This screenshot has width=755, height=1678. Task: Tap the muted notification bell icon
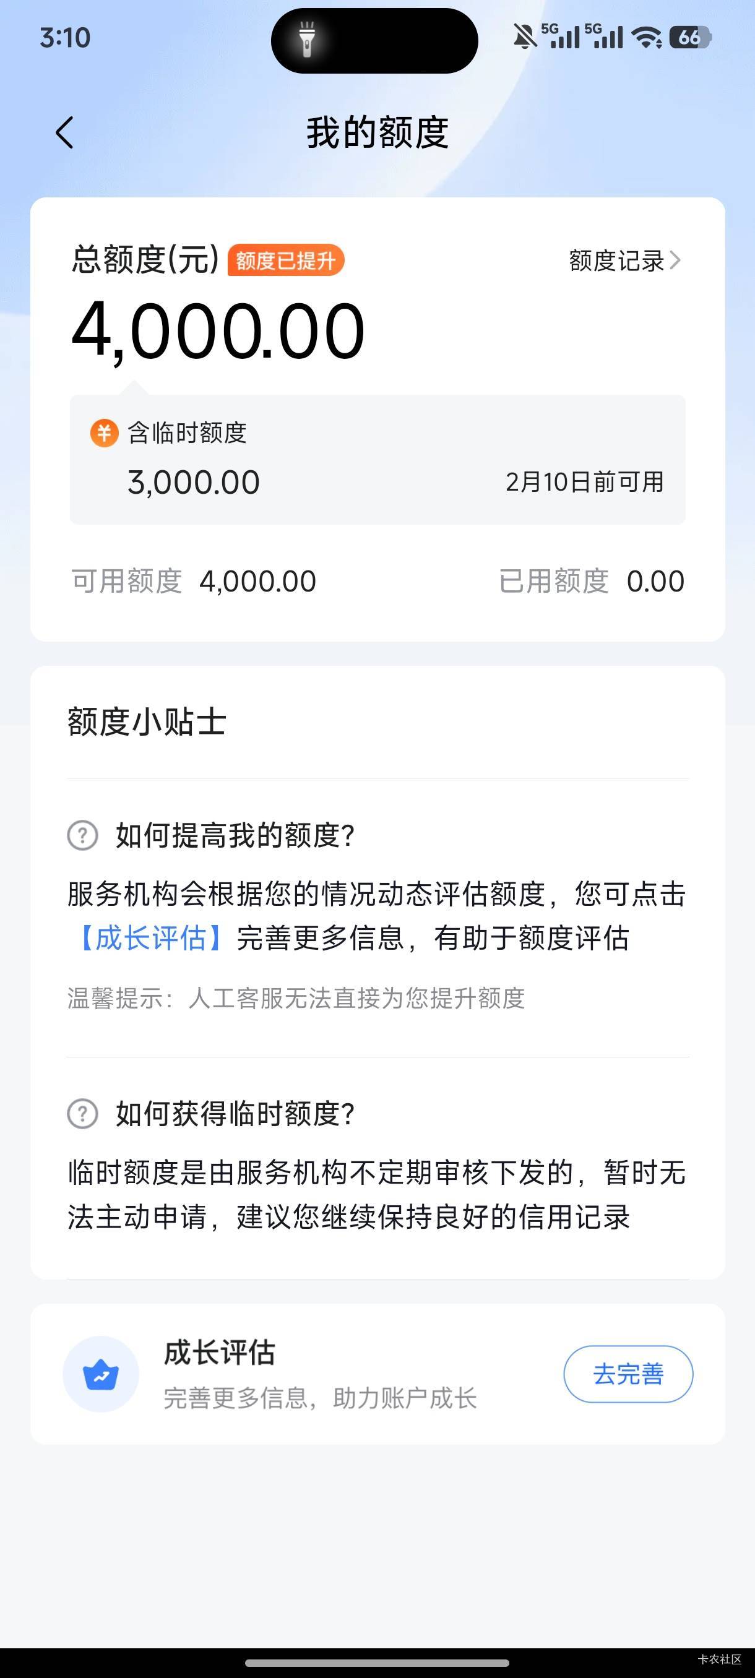tap(524, 37)
